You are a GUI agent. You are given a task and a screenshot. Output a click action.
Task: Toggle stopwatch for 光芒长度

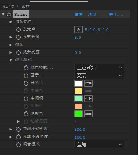tap(18, 37)
